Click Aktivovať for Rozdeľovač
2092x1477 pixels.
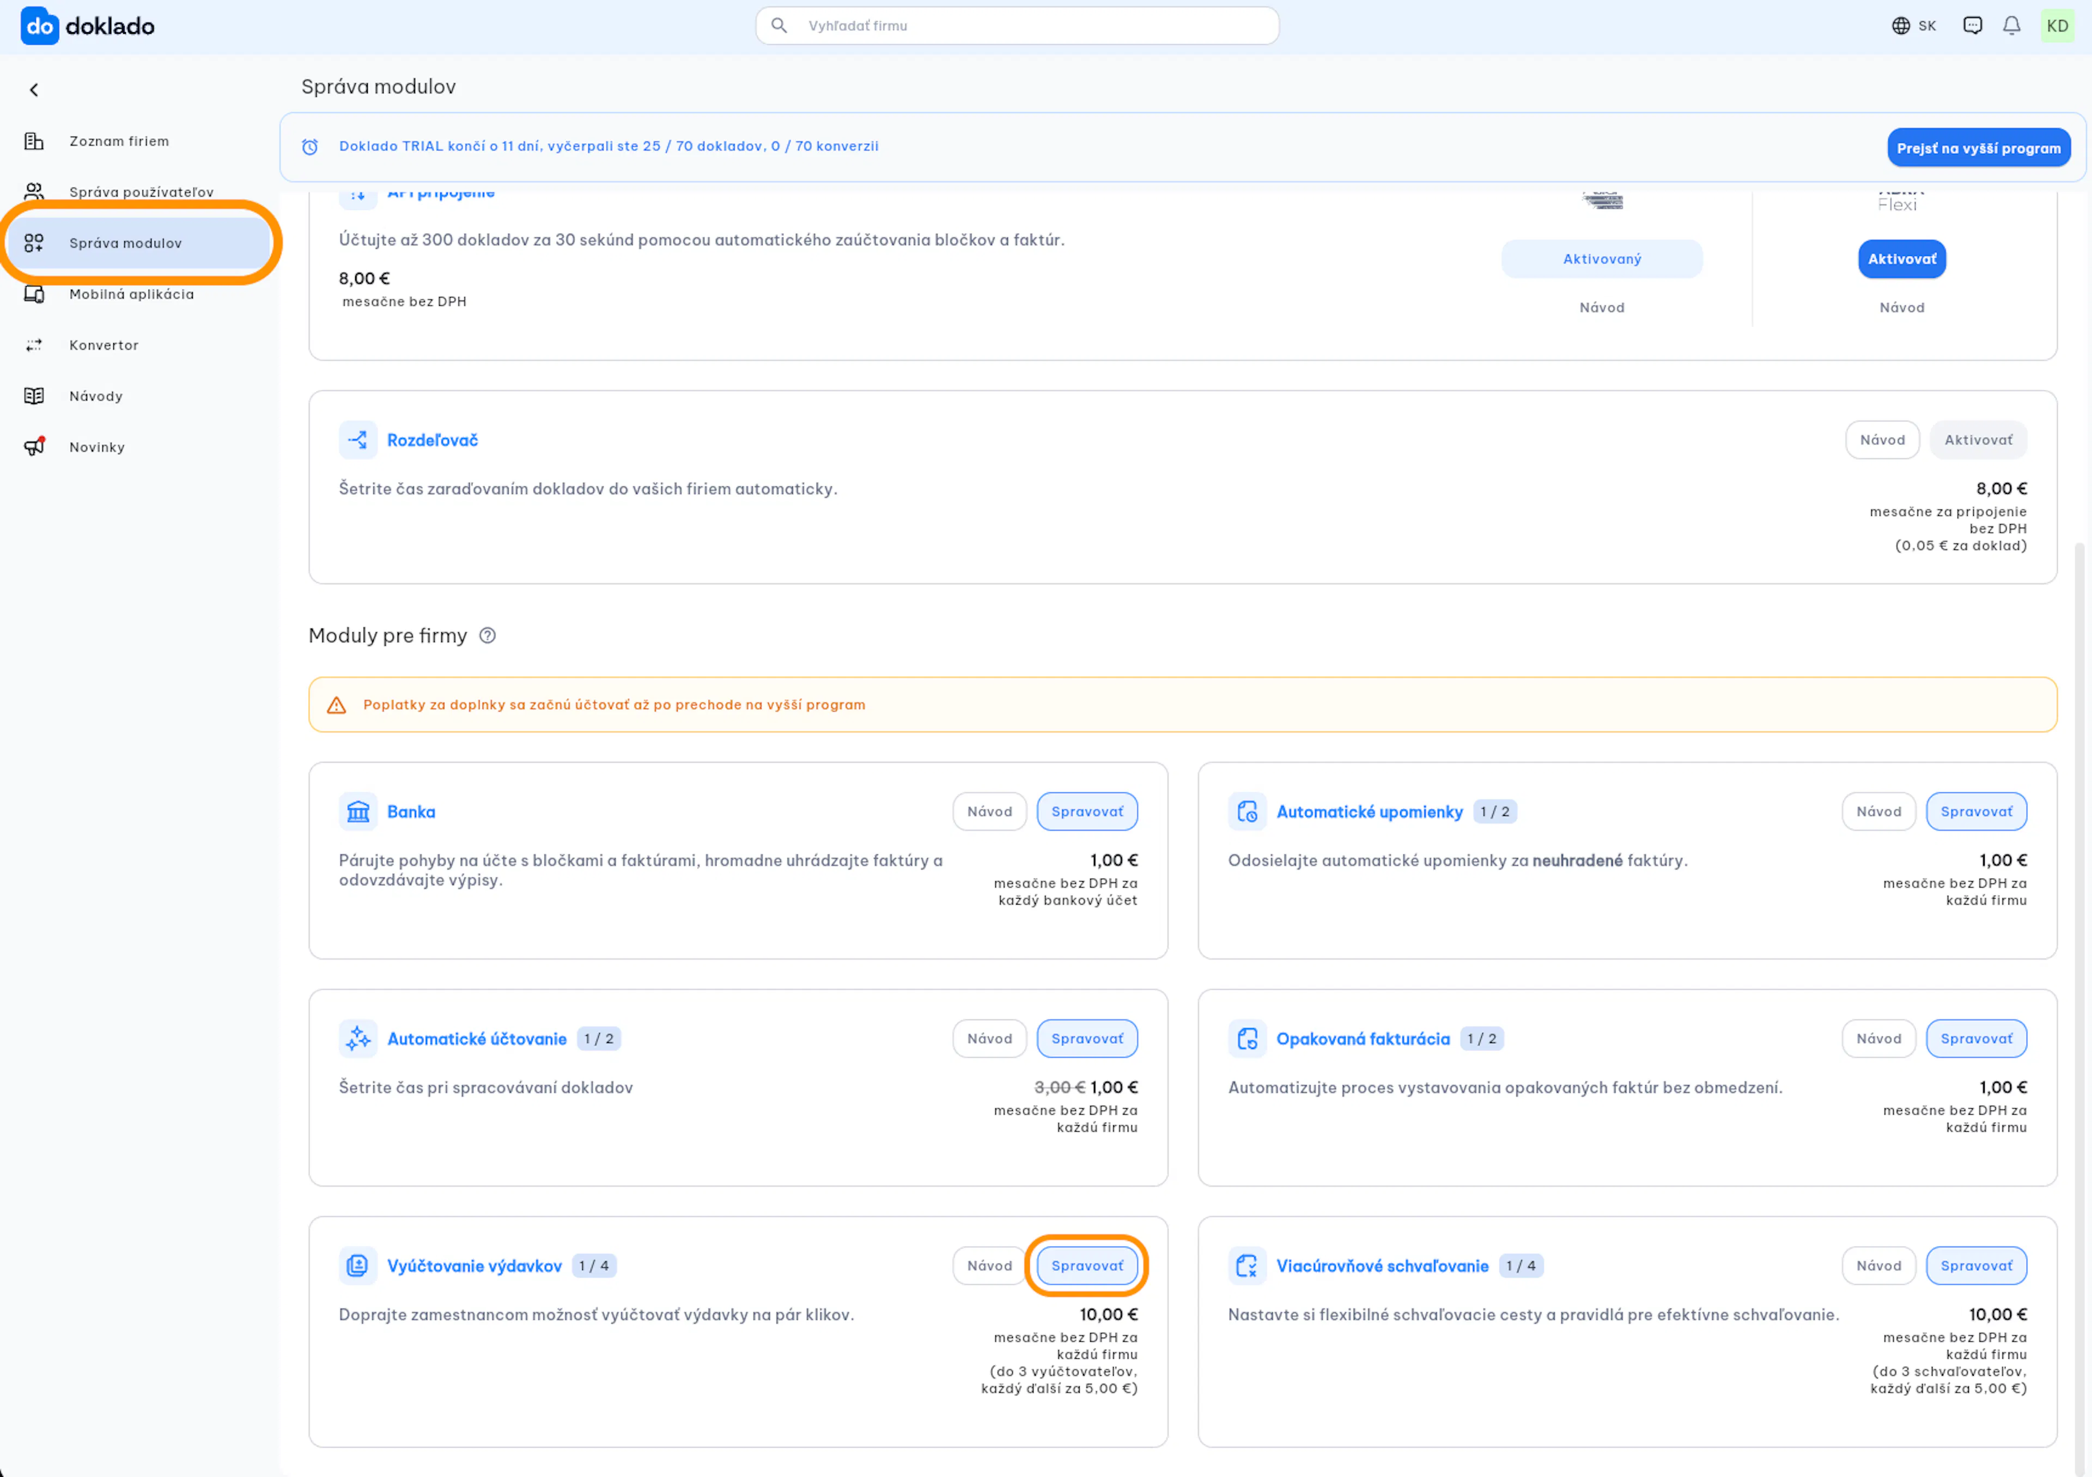[1978, 440]
